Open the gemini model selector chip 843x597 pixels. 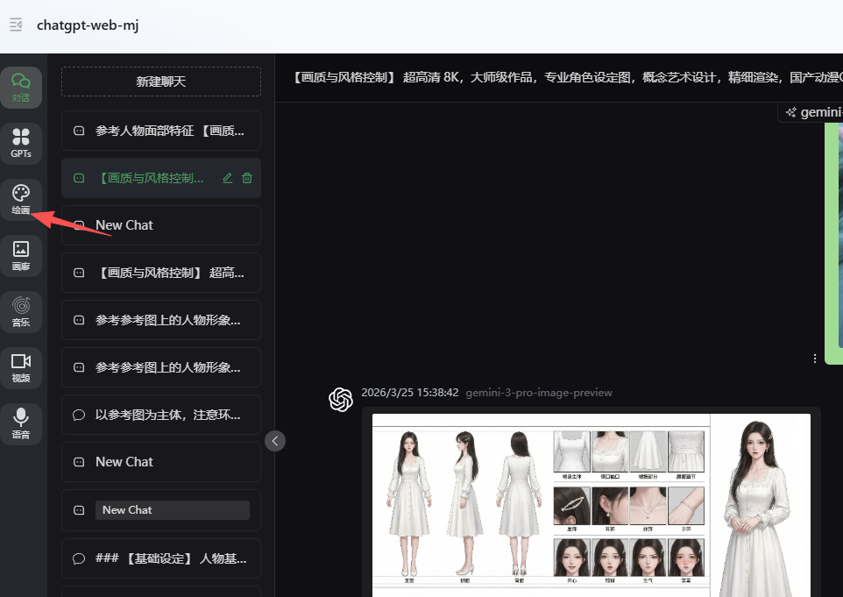tap(811, 112)
